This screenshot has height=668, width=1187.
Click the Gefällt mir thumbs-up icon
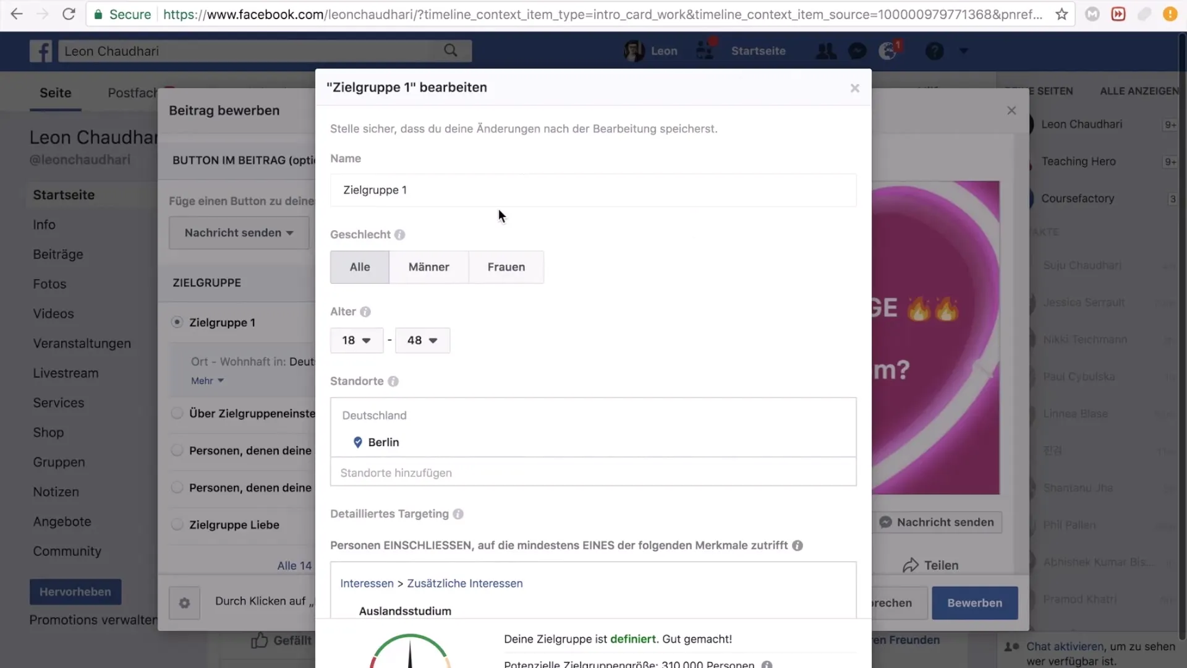(260, 641)
